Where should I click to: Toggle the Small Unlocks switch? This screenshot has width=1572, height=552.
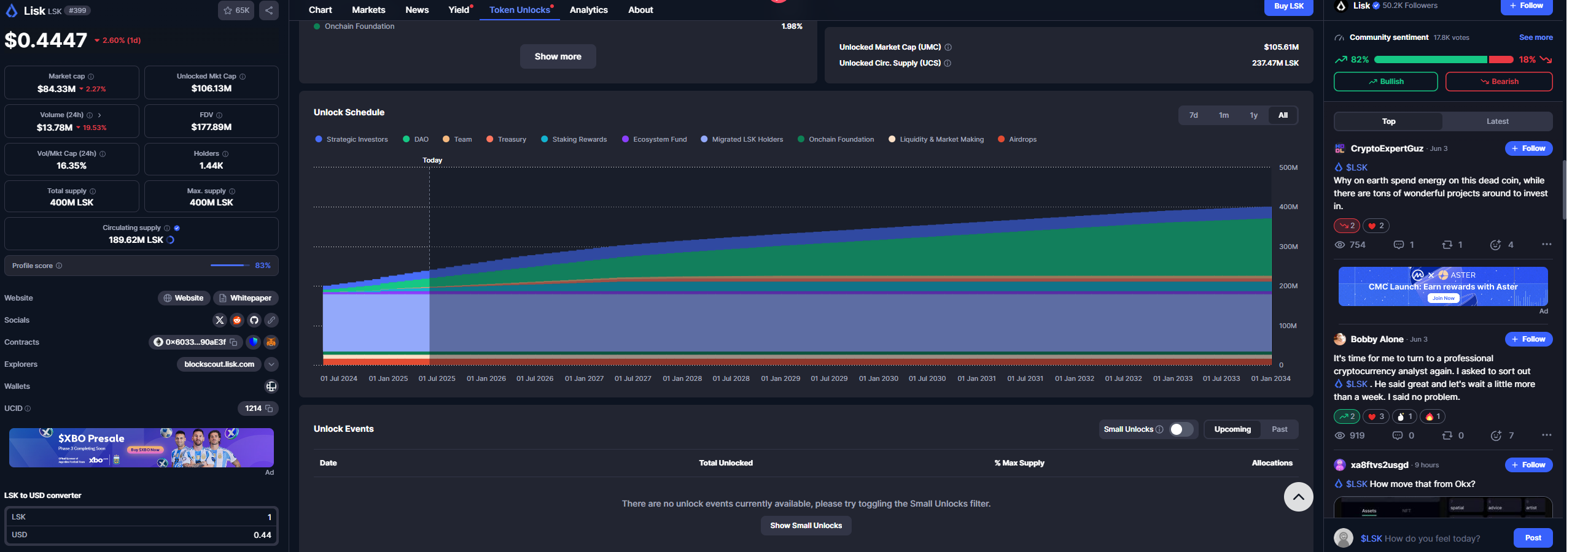pos(1181,429)
